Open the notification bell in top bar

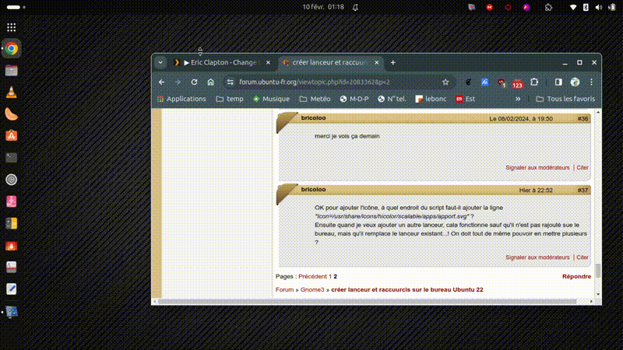(355, 7)
